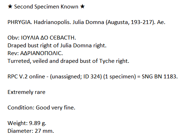Click the word PHRYGIA

pyautogui.click(x=20, y=22)
